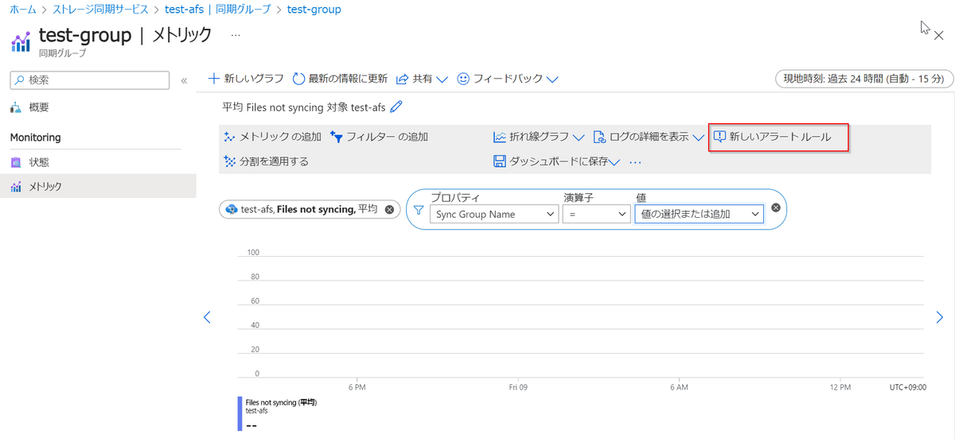Edit the chart title with the pencil icon

(396, 107)
